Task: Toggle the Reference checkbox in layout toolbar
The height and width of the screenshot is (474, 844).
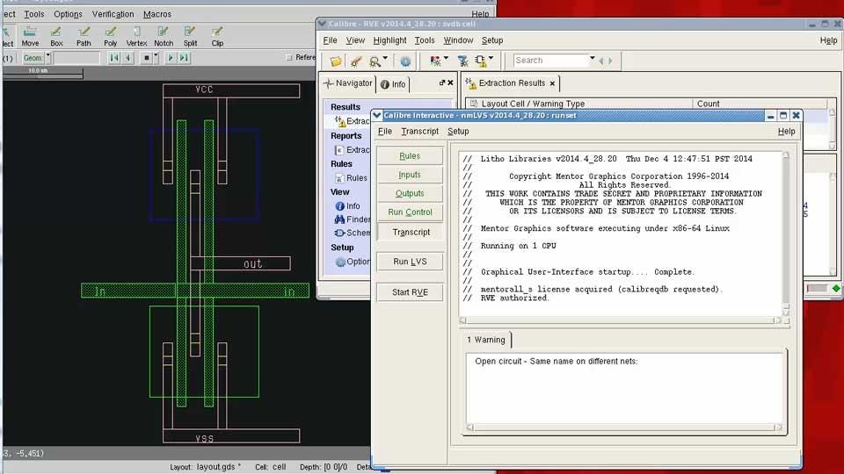Action: pos(288,58)
